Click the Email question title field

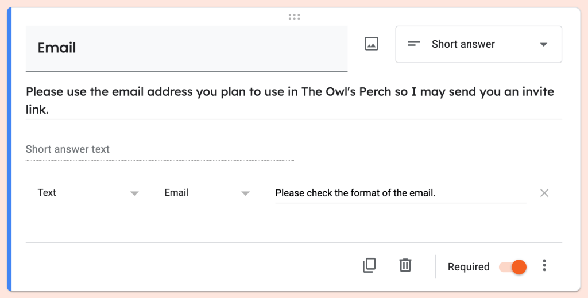[x=186, y=48]
